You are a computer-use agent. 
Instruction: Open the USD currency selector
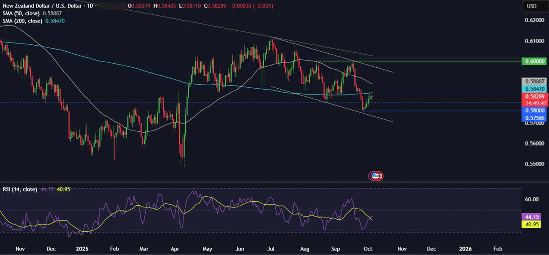click(532, 6)
